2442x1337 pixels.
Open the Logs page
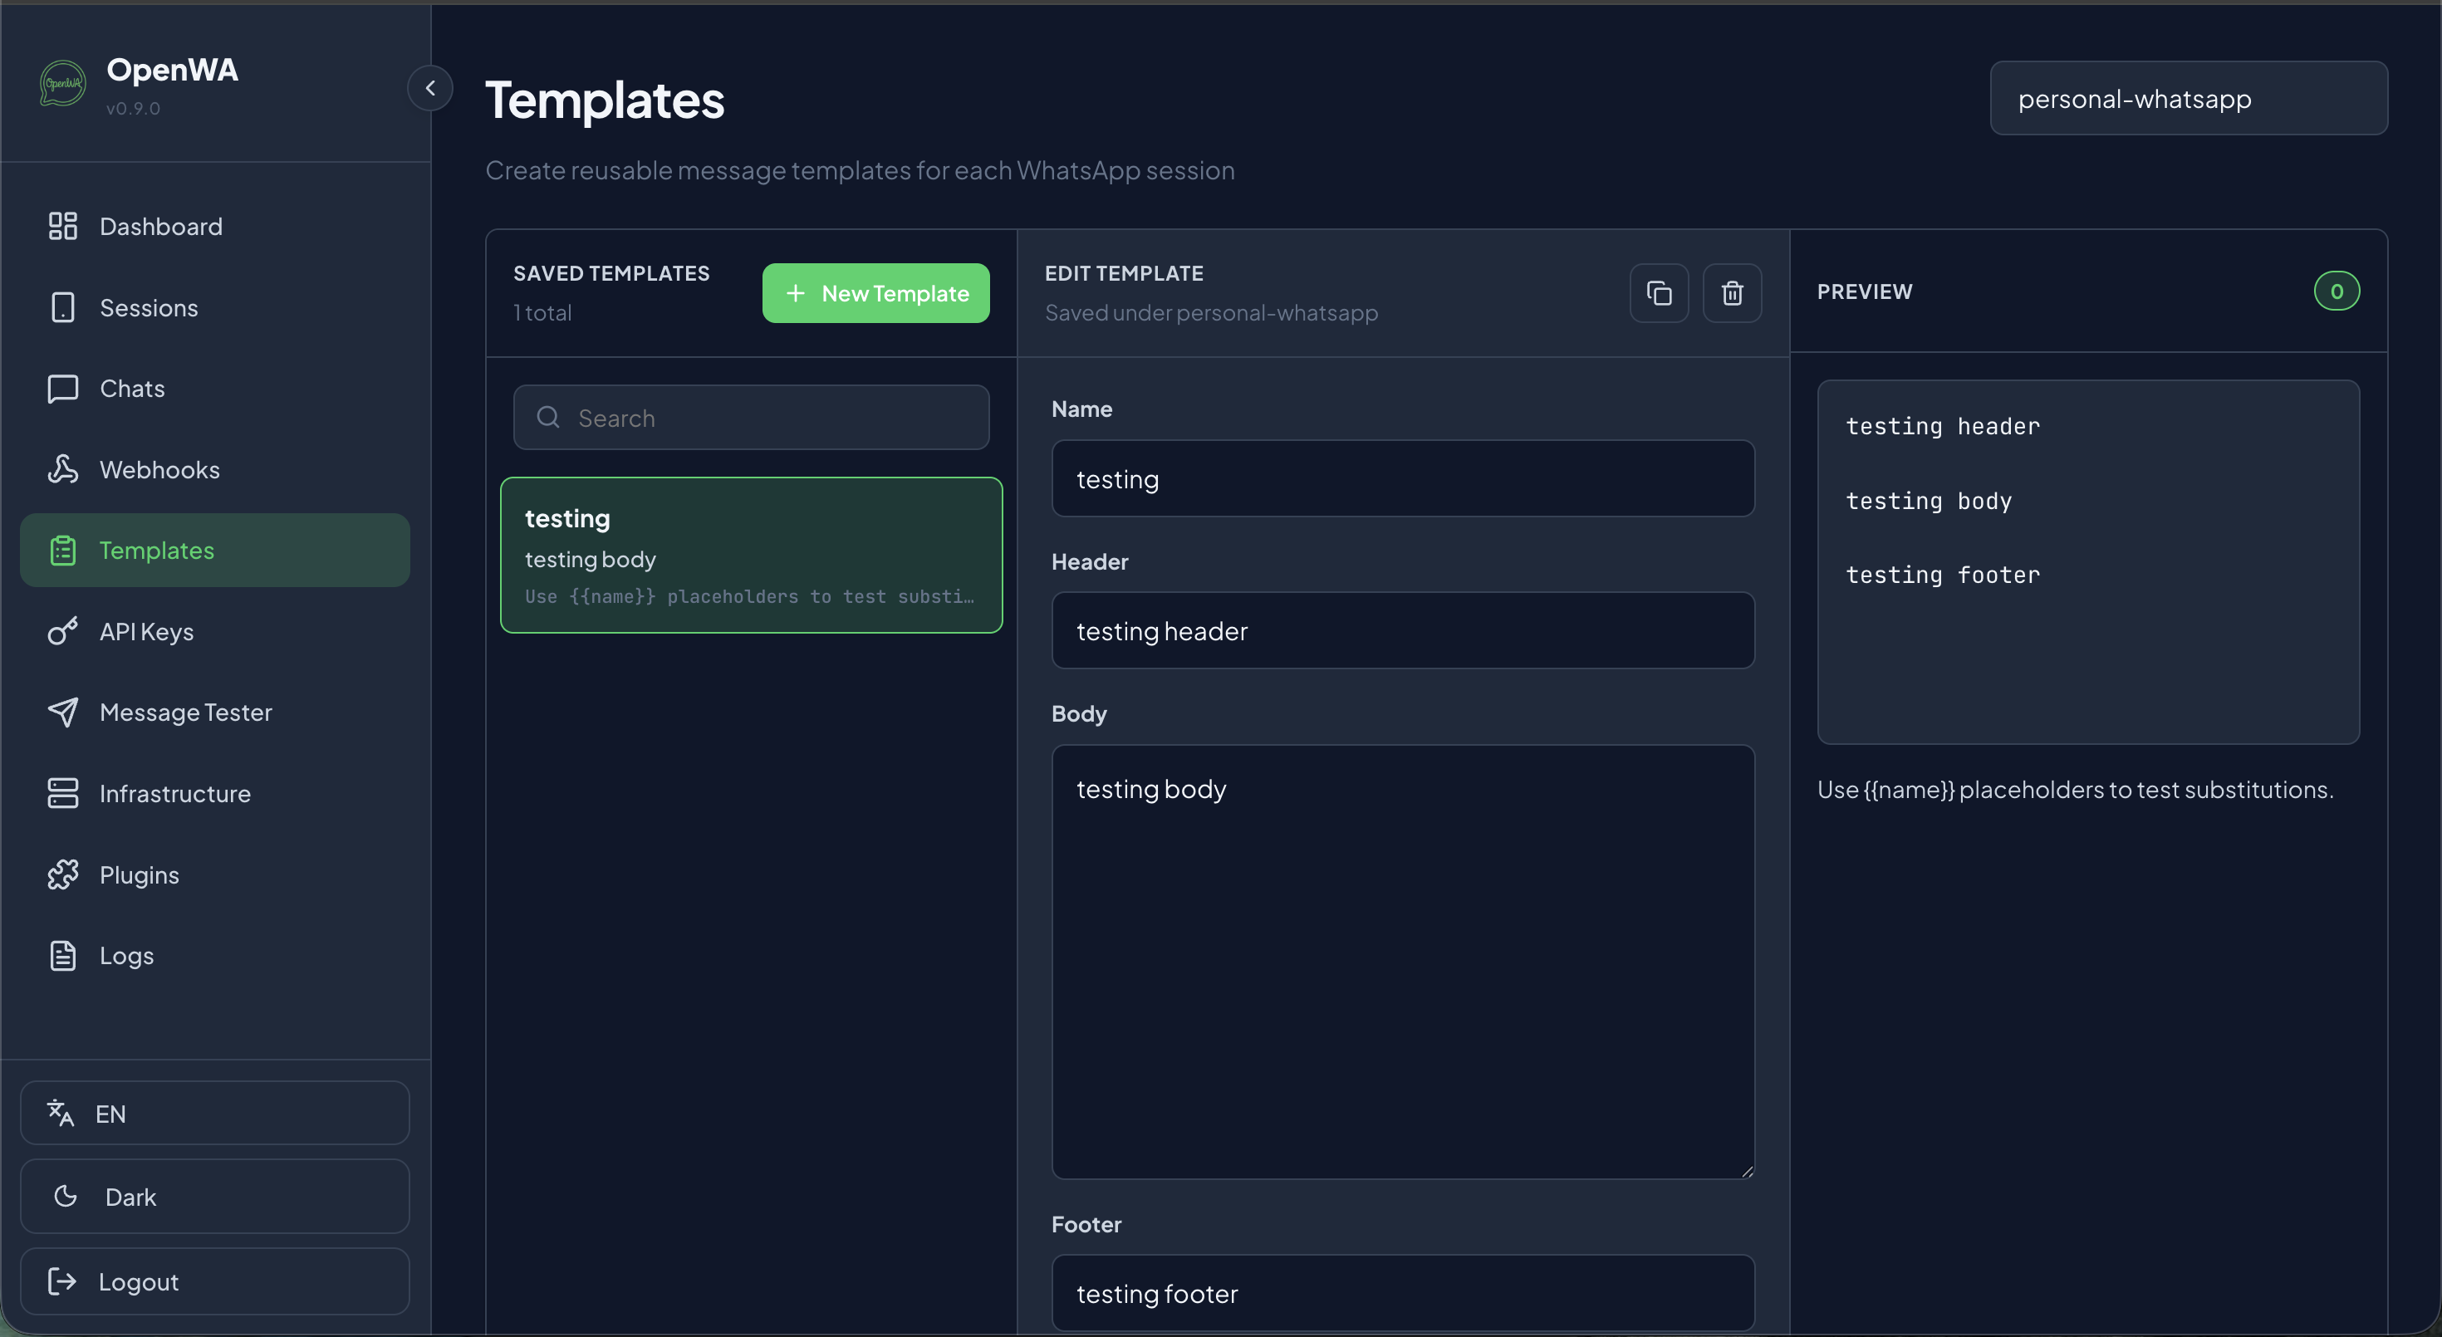pos(215,955)
